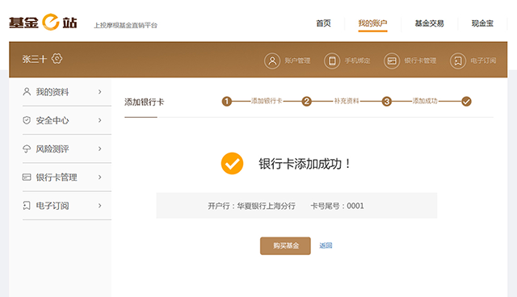Screen dimensions: 517x297
Task: Open 账户管理 text link in banner
Action: click(297, 61)
